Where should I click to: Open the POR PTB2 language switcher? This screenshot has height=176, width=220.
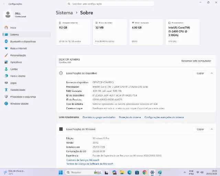coord(191,172)
